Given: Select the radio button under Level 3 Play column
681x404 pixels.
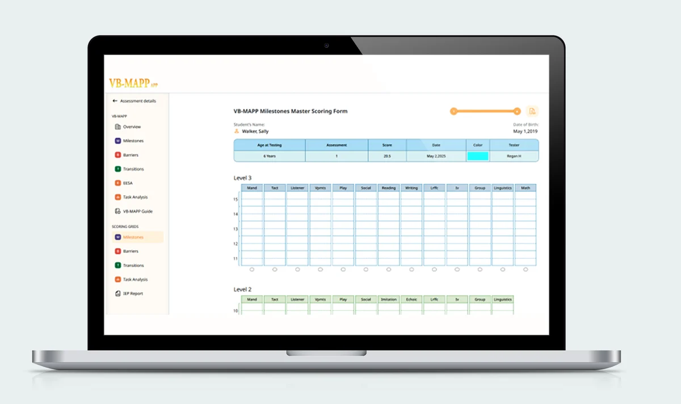Looking at the screenshot, I should pos(343,270).
